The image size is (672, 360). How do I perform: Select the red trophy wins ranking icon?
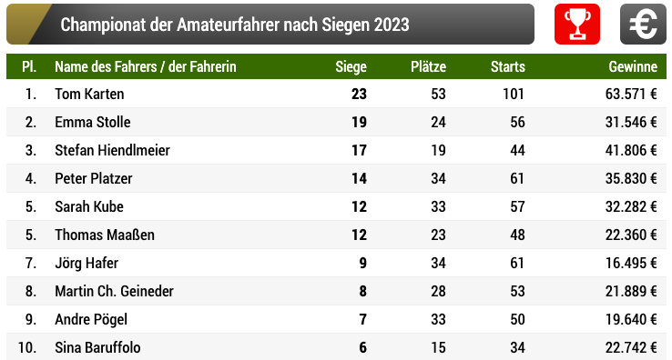[x=577, y=24]
